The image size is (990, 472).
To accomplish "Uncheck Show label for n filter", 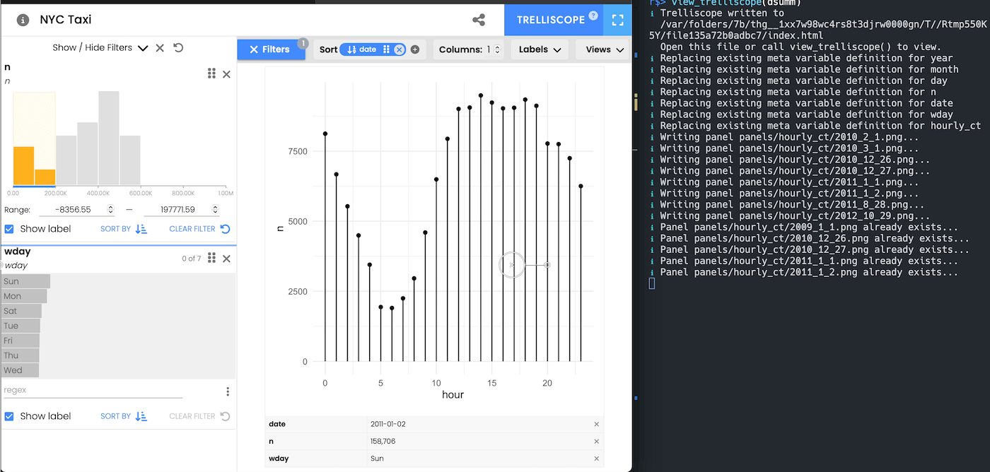I will (x=9, y=229).
